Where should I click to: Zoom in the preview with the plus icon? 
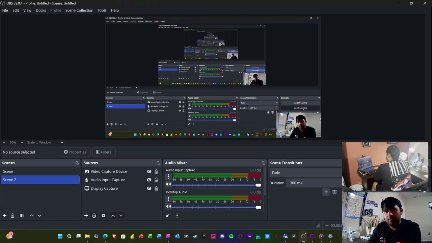point(22,142)
